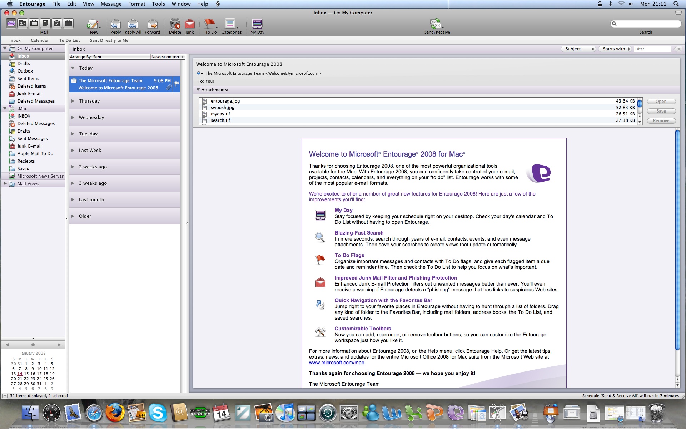Open Spotlight magnifier in menu bar

(676, 4)
